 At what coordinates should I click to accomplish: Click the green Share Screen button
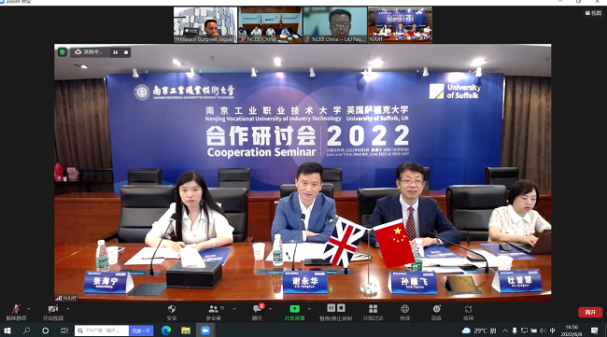click(294, 312)
